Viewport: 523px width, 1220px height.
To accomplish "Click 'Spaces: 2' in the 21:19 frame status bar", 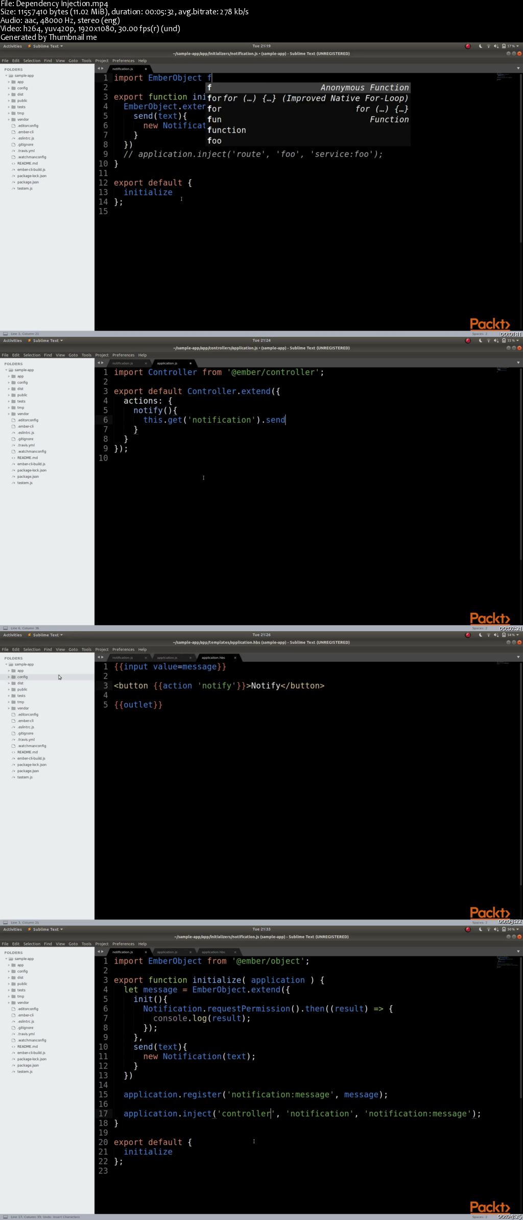I will pyautogui.click(x=479, y=334).
